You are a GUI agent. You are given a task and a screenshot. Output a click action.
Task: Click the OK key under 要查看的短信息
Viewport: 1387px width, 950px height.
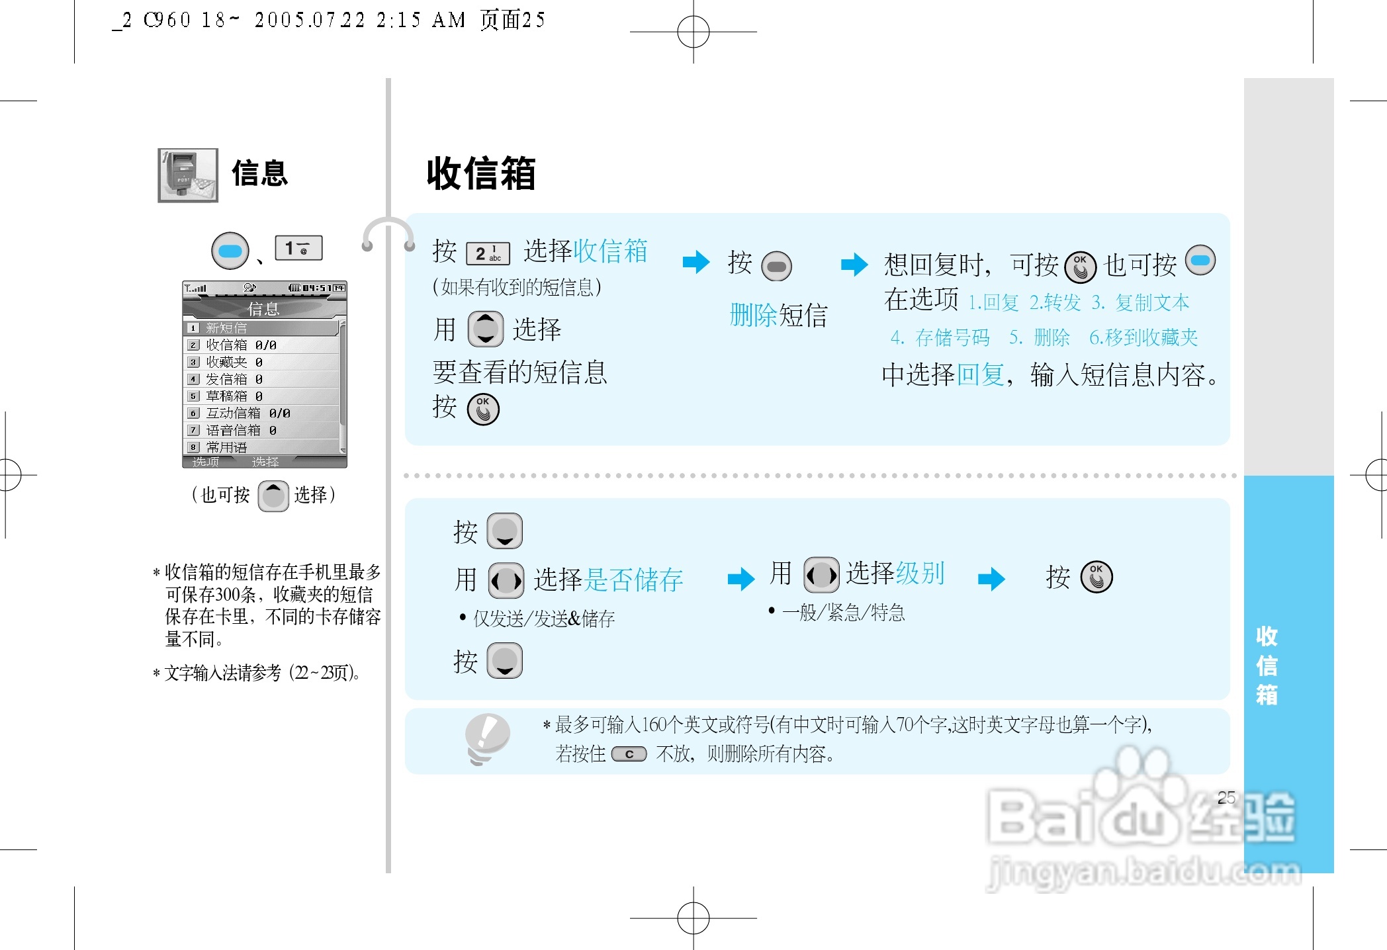pyautogui.click(x=483, y=410)
